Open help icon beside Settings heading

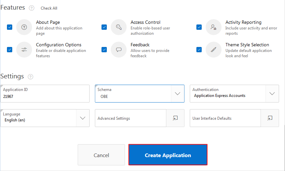tap(31, 77)
